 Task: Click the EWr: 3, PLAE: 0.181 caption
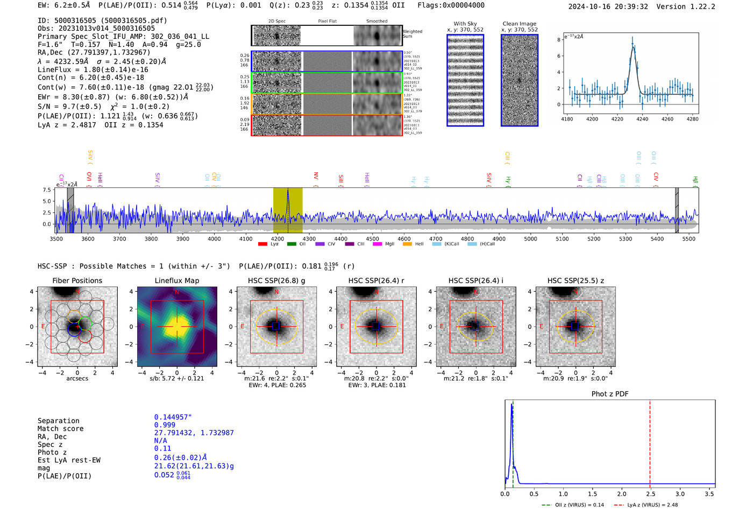(x=377, y=385)
